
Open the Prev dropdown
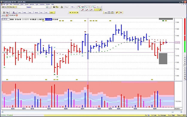click(x=67, y=7)
